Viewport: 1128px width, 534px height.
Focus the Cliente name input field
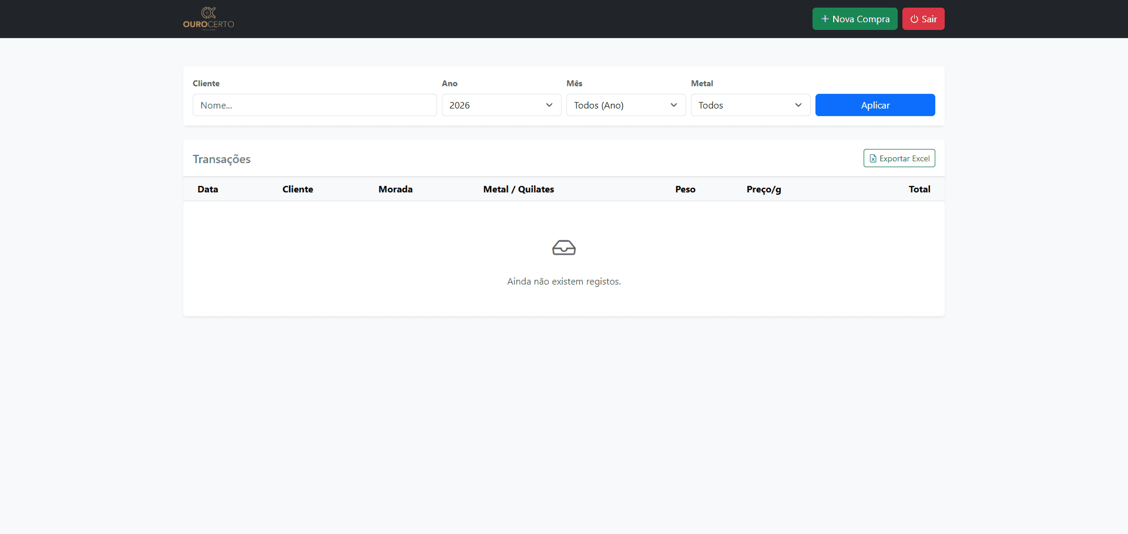(x=314, y=105)
